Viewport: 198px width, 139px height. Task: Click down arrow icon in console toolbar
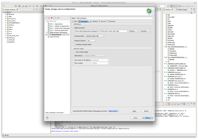pyautogui.click(x=163, y=104)
